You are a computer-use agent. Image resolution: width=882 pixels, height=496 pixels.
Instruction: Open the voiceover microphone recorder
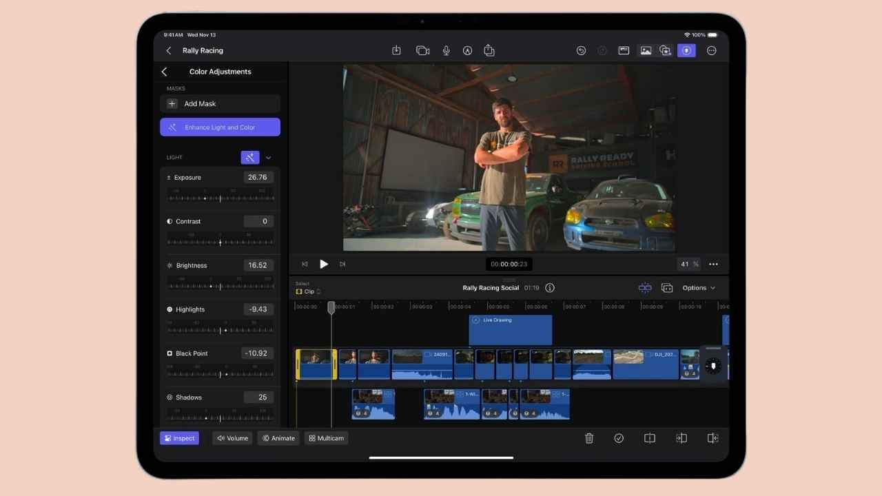click(x=446, y=50)
